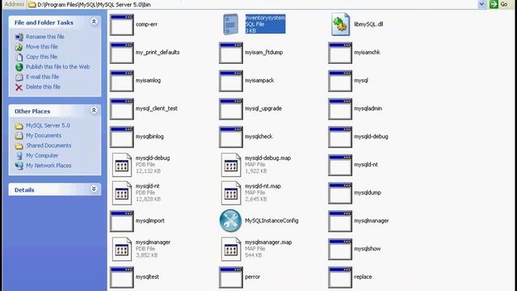This screenshot has width=517, height=291.
Task: Select the mysqlmanager.map file icon
Action: tap(231, 249)
